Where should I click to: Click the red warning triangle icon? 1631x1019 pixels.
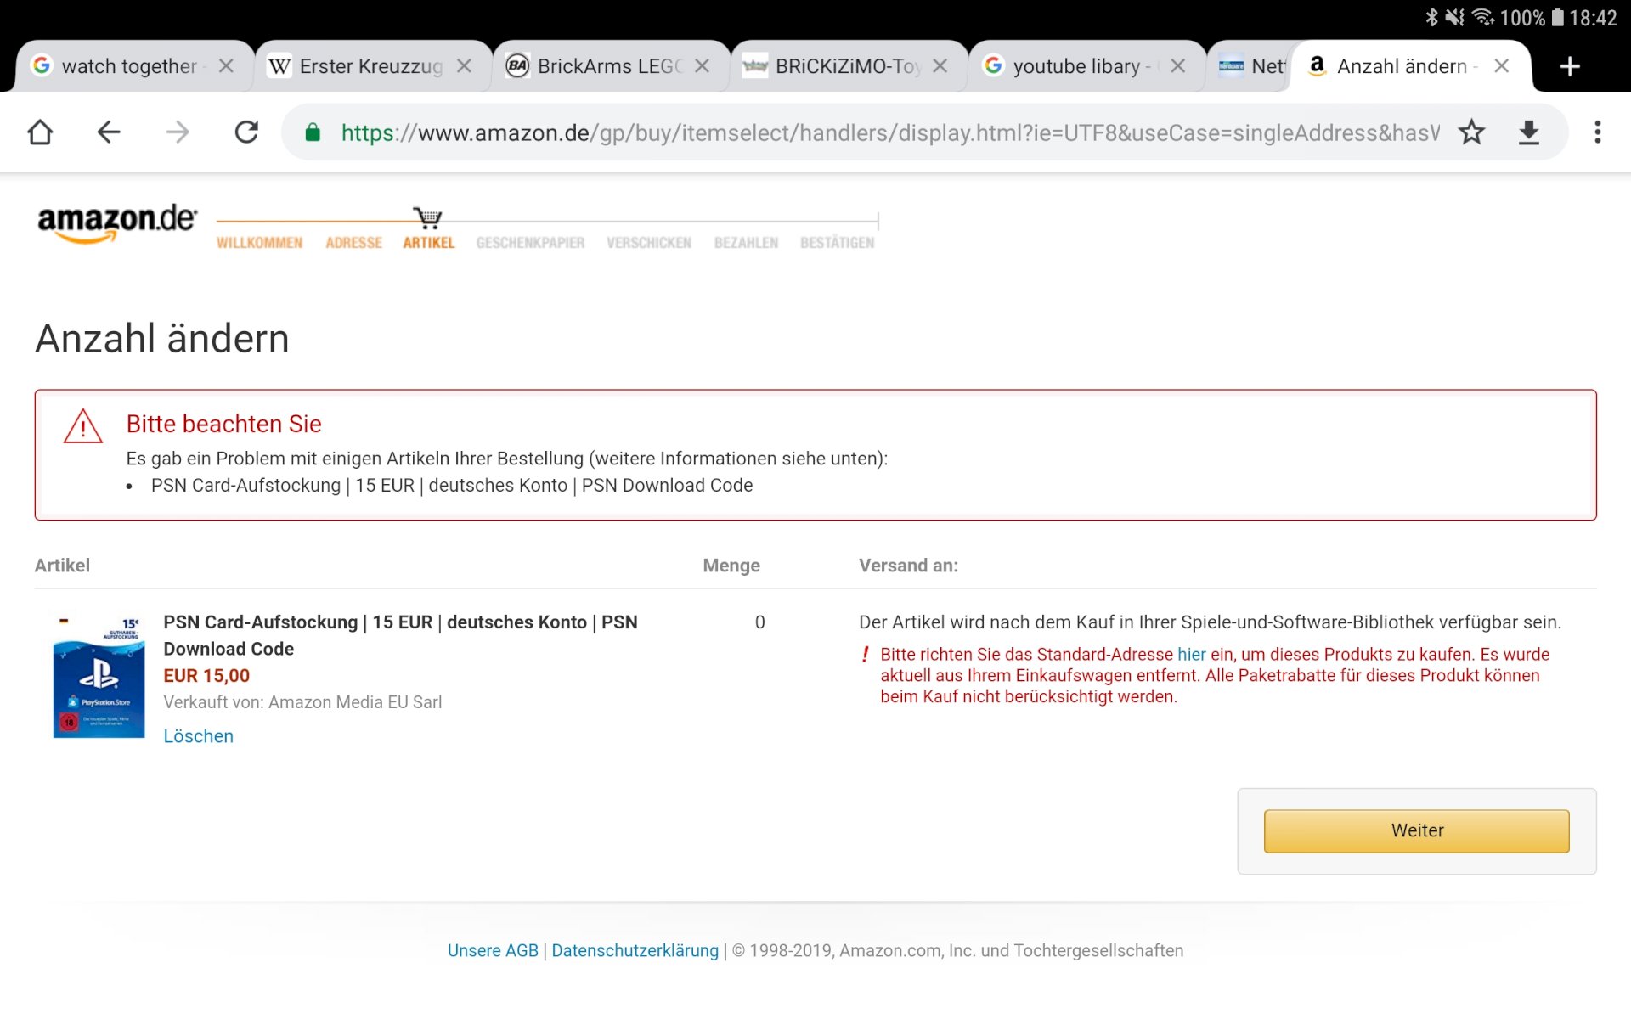pos(82,427)
